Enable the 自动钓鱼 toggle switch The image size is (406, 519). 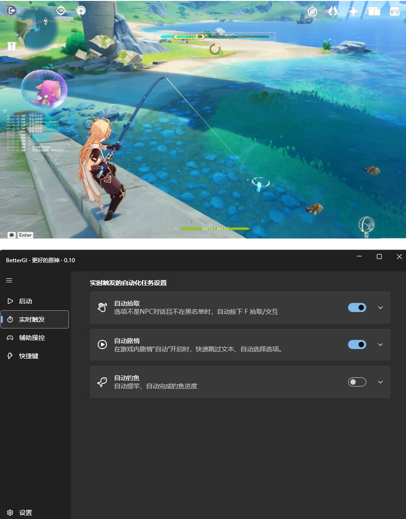point(357,382)
